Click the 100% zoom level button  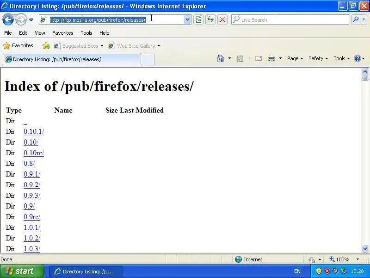tap(339, 259)
